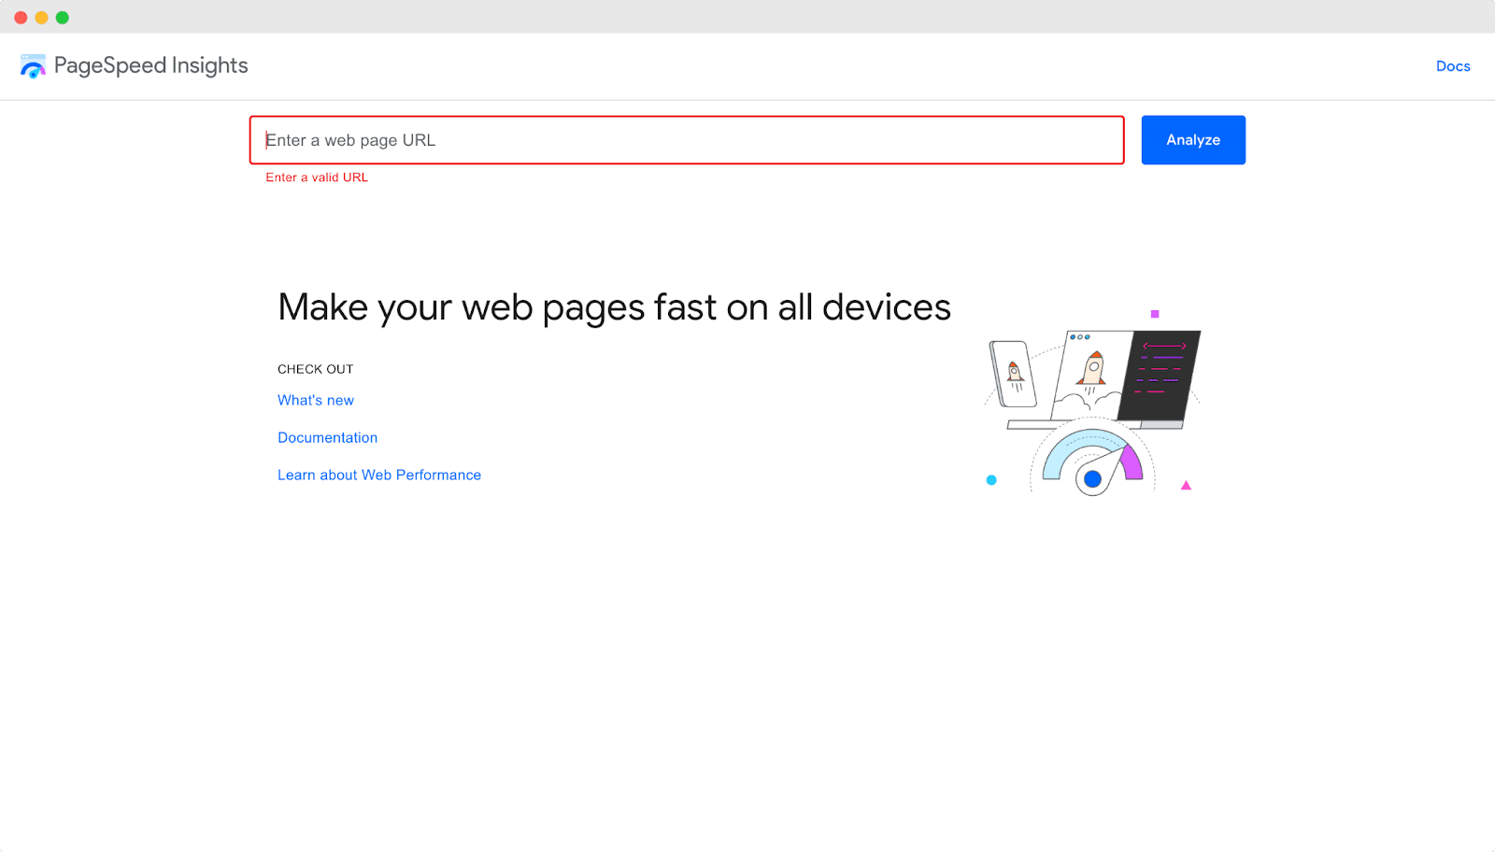
Task: Click the CHECK OUT section heading
Action: pos(315,368)
